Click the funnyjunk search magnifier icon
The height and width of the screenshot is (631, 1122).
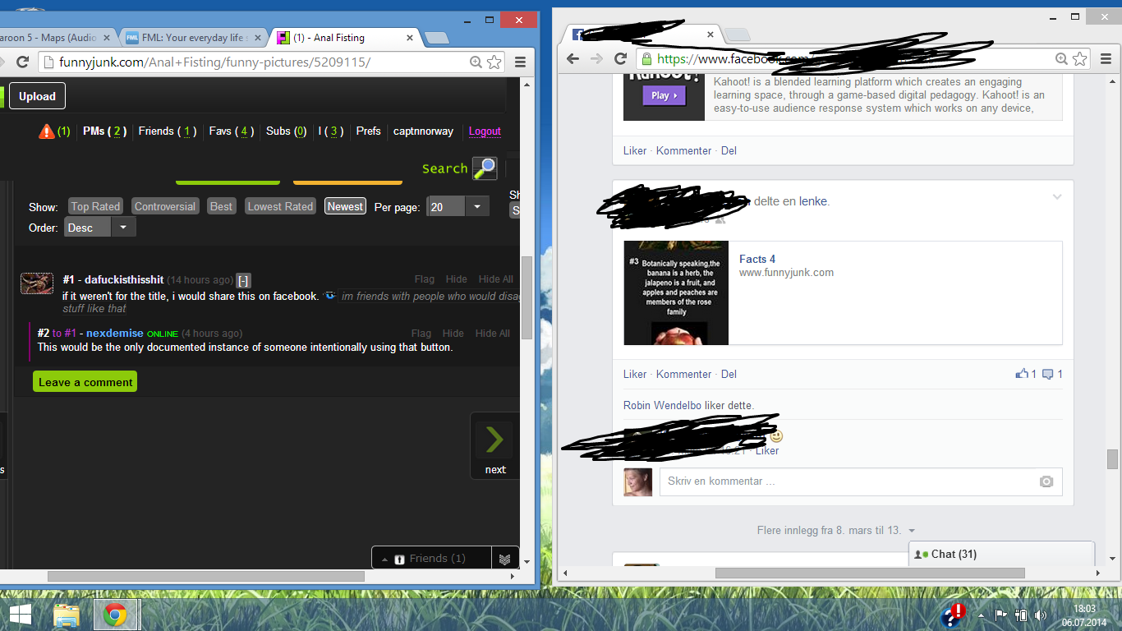[485, 168]
